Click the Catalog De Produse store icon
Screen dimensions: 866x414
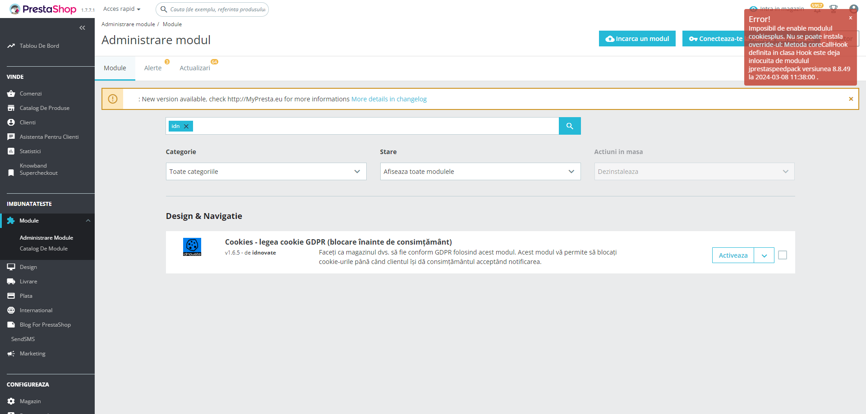pos(11,108)
